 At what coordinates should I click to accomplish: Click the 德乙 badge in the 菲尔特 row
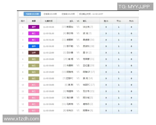coord(34,33)
